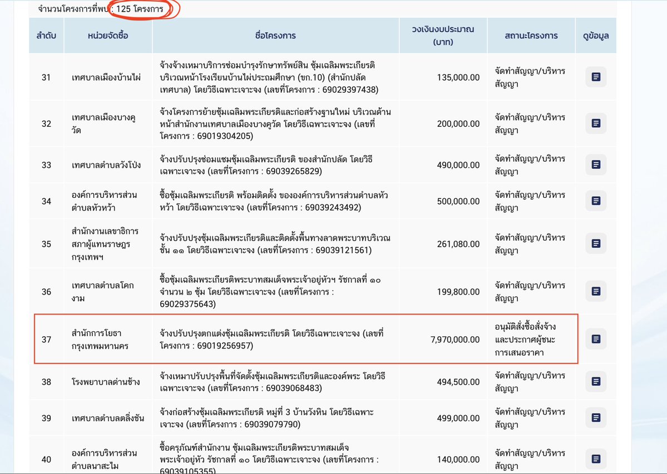Open details icon for เทศบาลเมืองบางคูวัด project

596,123
